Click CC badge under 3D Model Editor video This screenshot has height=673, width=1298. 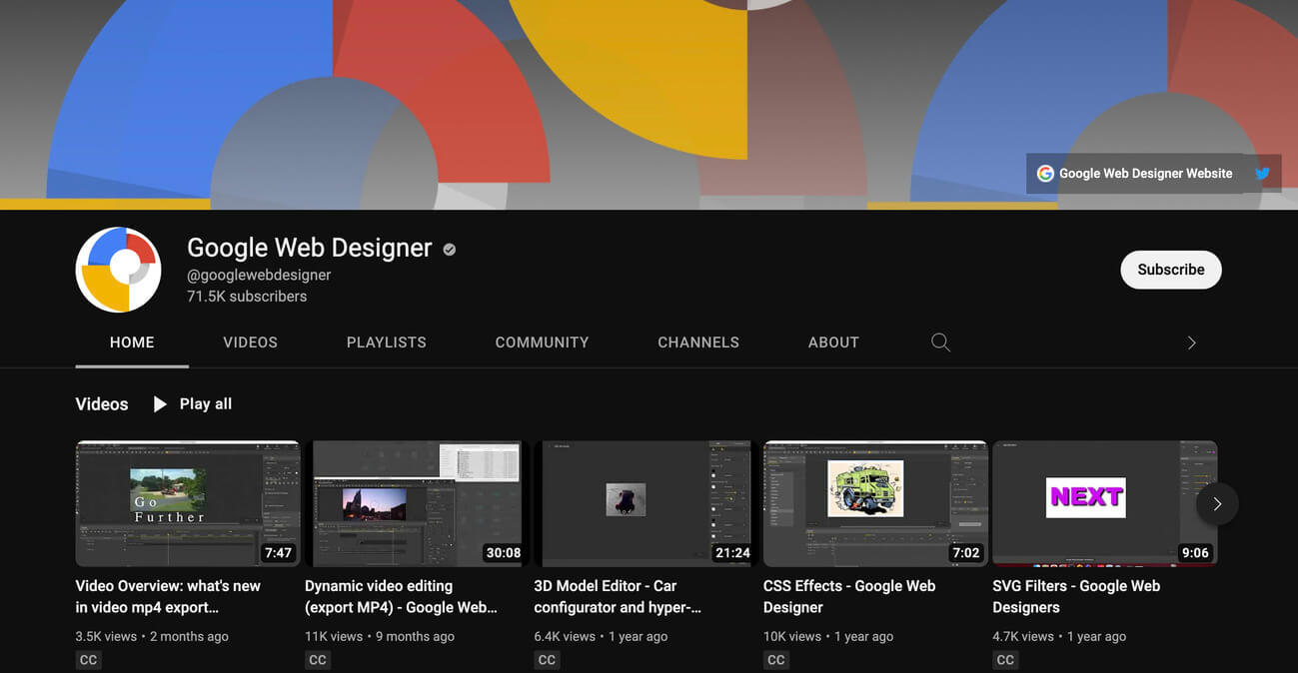547,660
